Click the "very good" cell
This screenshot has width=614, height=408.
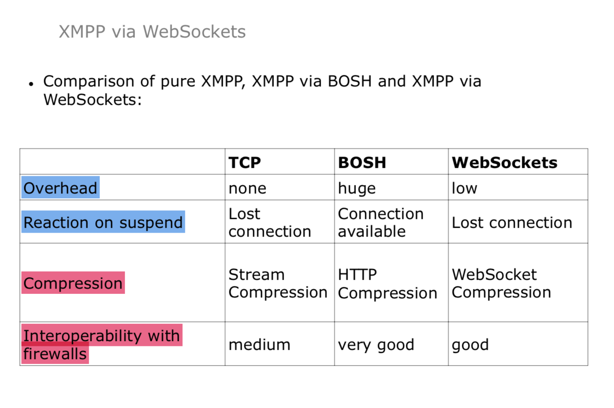tap(376, 345)
